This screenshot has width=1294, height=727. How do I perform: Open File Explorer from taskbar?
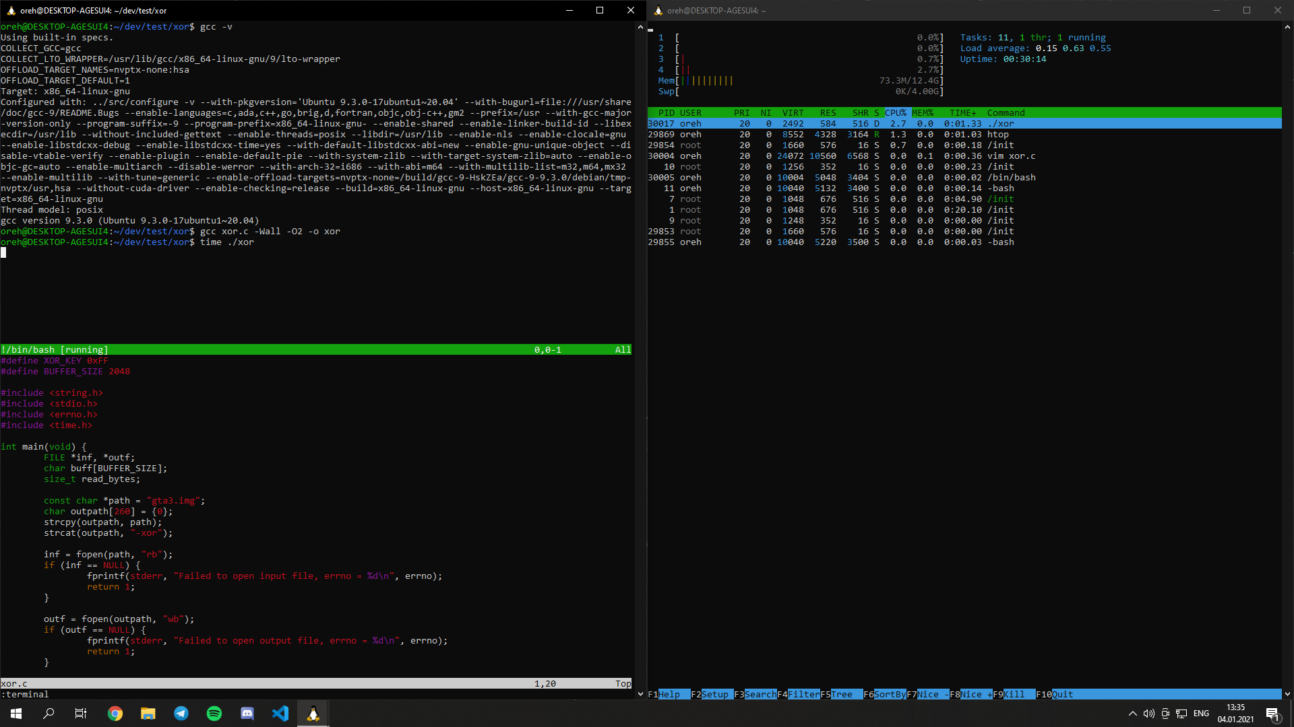click(x=148, y=714)
